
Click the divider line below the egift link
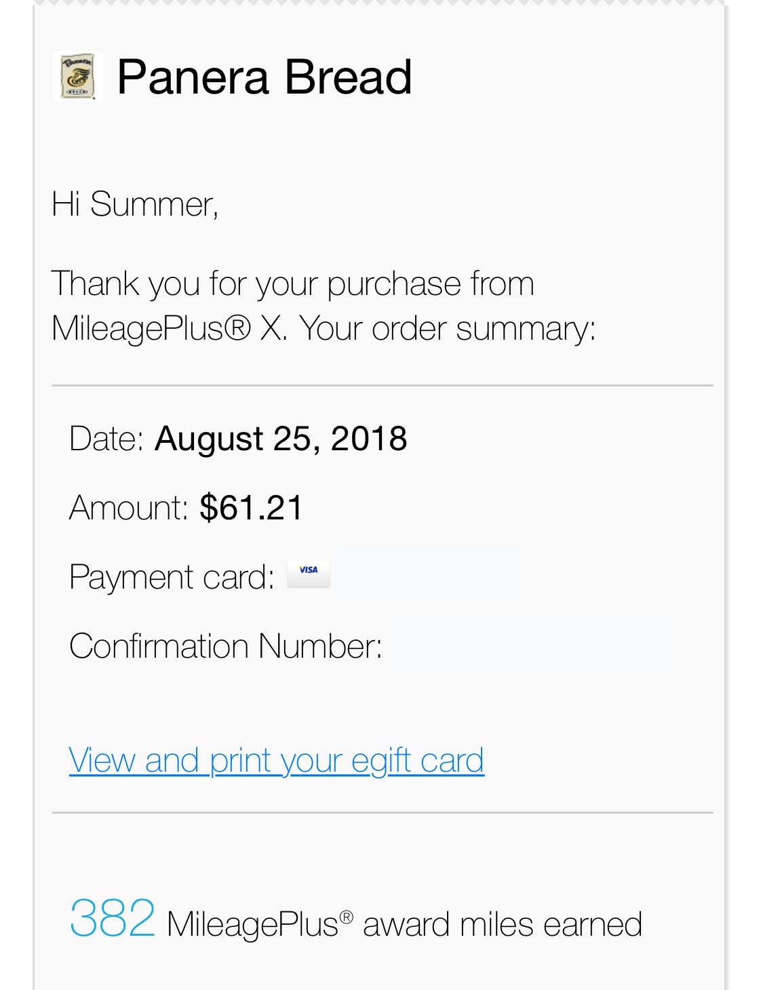[383, 812]
